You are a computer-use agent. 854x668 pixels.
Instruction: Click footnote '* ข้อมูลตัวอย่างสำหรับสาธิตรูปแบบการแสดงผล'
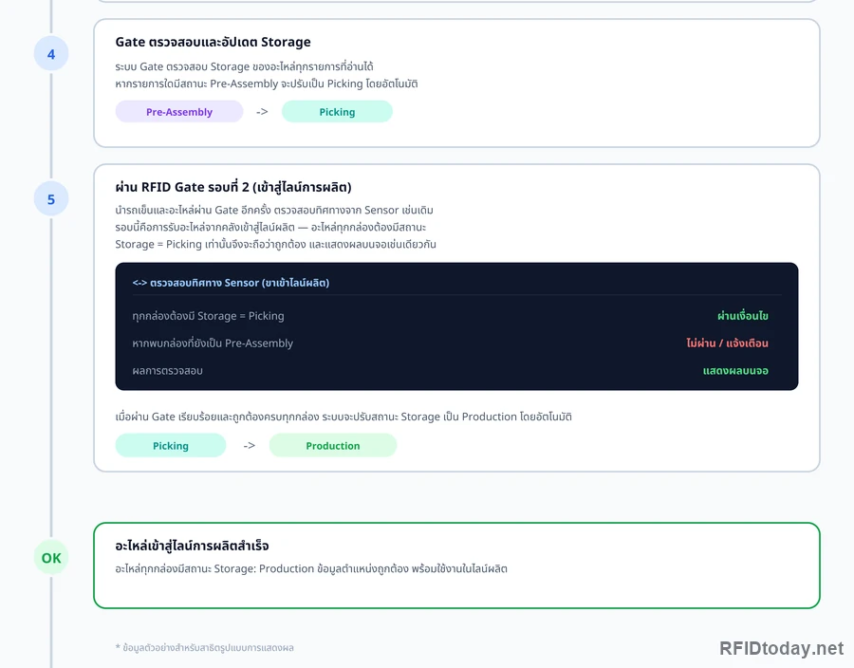[x=204, y=647]
